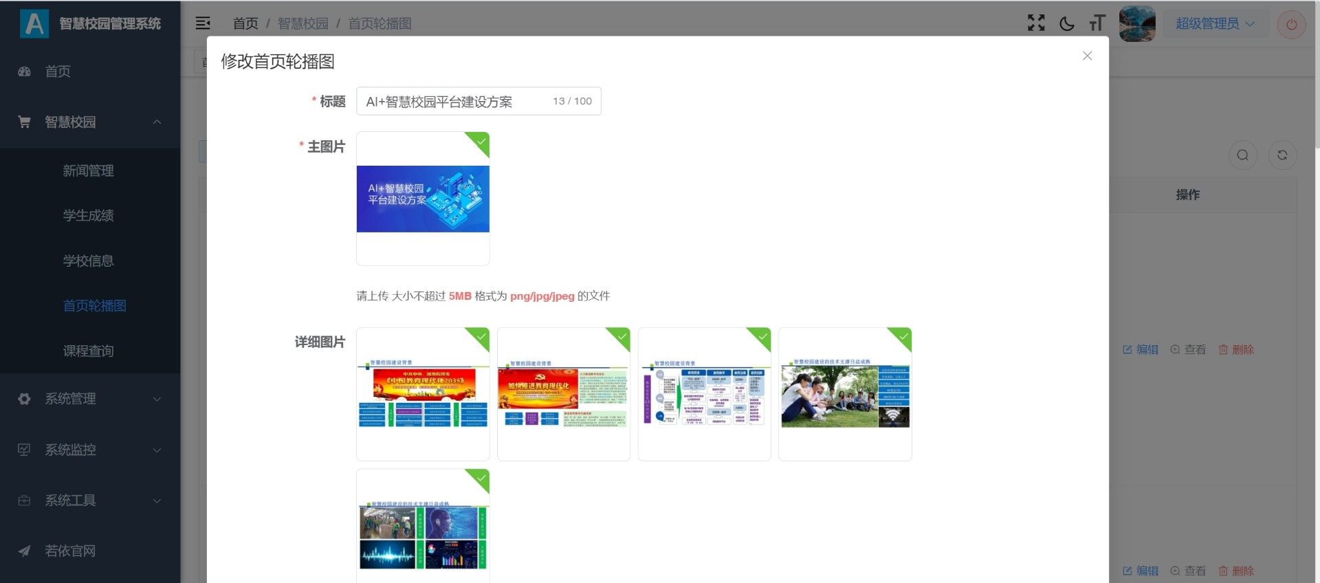
Task: Click the detail thumbnail with AI face graphic
Action: click(x=423, y=526)
